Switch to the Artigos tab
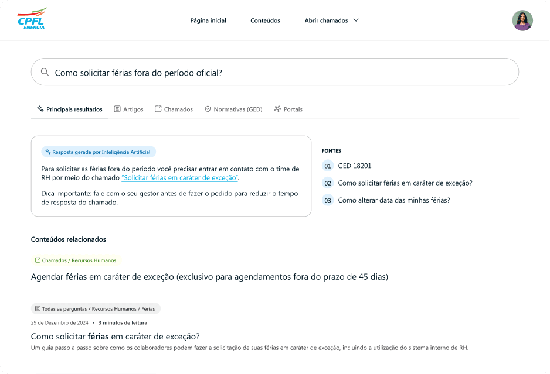This screenshot has height=374, width=550. click(129, 109)
